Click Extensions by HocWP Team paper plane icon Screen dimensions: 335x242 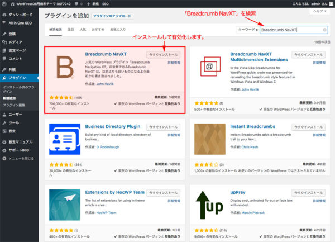(x=65, y=205)
